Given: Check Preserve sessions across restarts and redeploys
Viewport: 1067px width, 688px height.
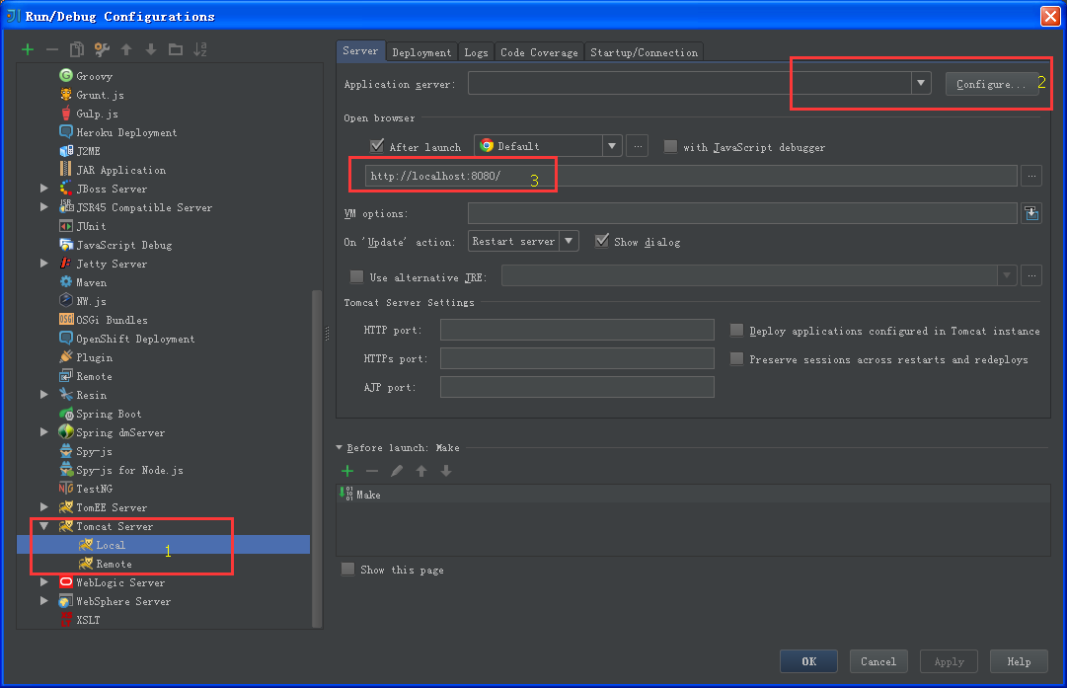Looking at the screenshot, I should pyautogui.click(x=736, y=358).
